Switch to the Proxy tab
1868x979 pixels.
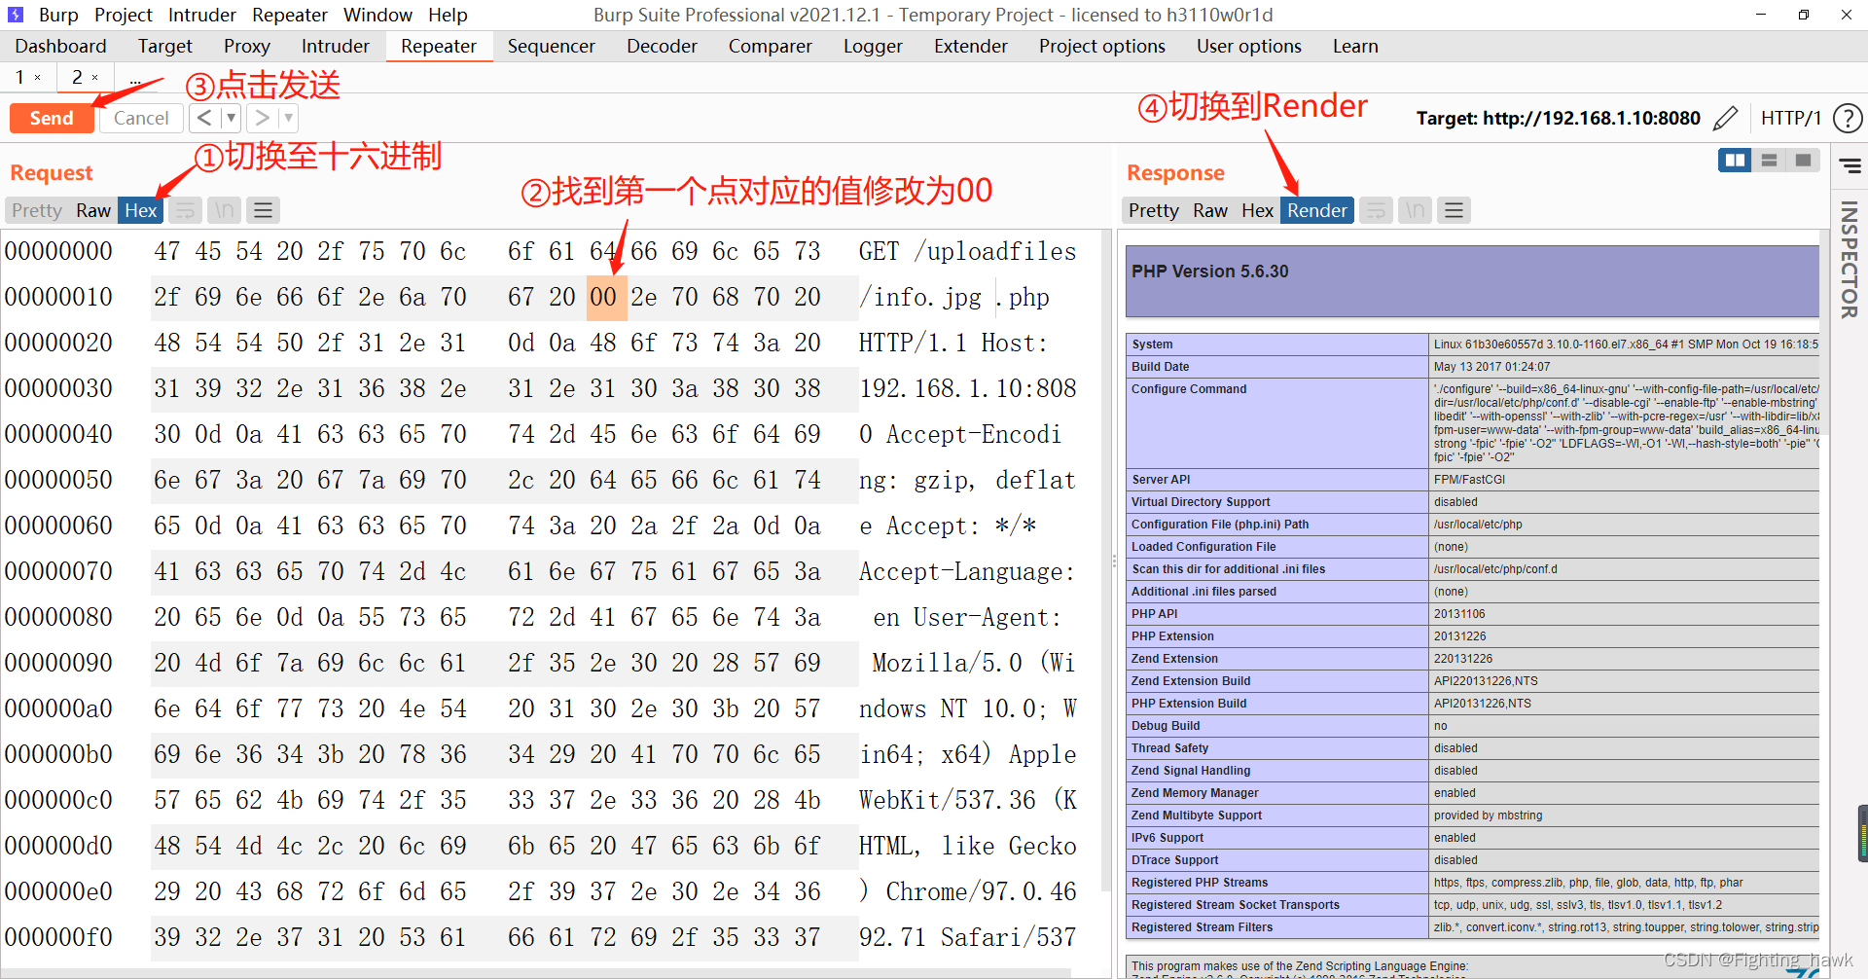click(247, 46)
